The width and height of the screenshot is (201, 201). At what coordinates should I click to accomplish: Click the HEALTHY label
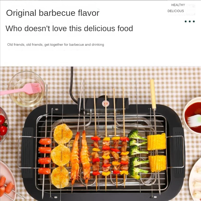(x=178, y=5)
